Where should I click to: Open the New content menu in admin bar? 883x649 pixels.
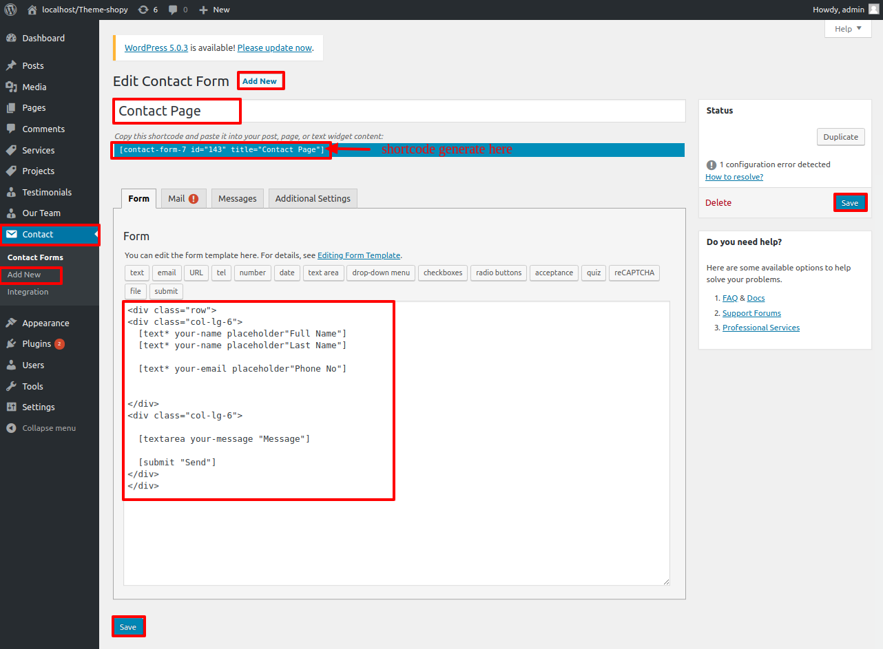tap(214, 10)
